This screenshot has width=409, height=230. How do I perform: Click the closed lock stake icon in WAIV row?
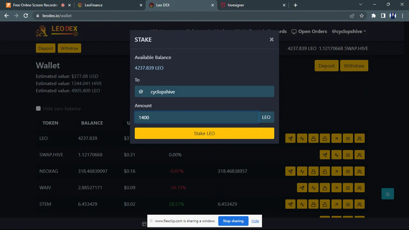pyautogui.click(x=325, y=188)
